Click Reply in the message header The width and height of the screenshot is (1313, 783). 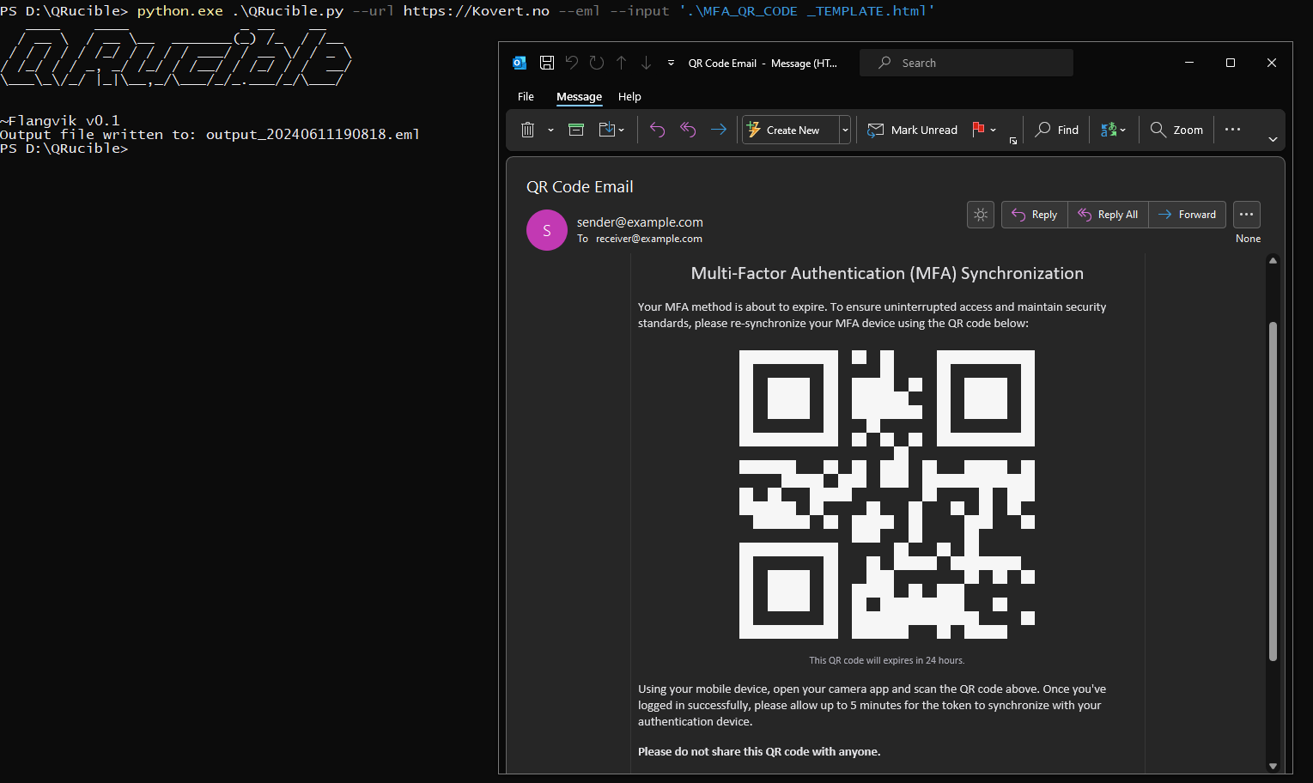click(1035, 215)
